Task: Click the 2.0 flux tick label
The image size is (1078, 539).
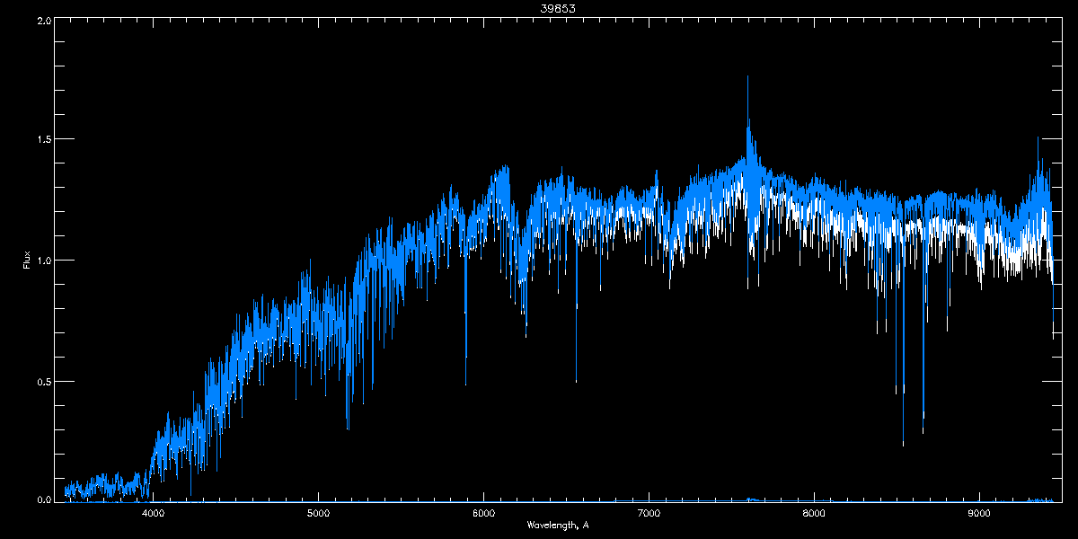Action: click(x=42, y=21)
